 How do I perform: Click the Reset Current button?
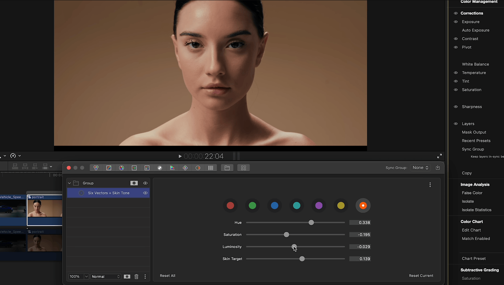421,276
